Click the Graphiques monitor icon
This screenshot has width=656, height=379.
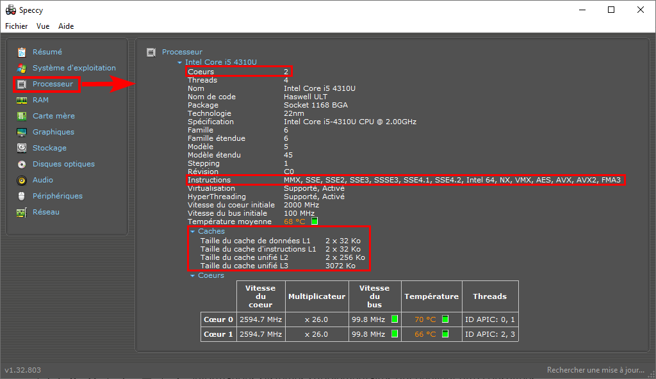pyautogui.click(x=22, y=132)
